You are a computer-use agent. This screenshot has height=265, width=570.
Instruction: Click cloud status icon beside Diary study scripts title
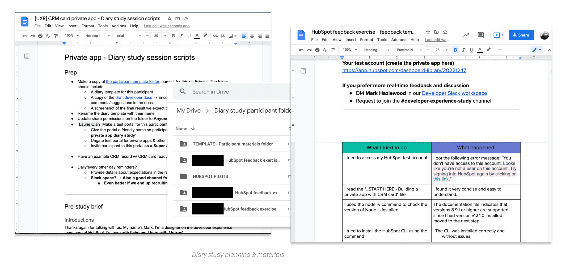coord(186,19)
